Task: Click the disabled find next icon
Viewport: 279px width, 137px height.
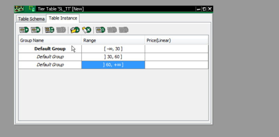Action: 124,30
